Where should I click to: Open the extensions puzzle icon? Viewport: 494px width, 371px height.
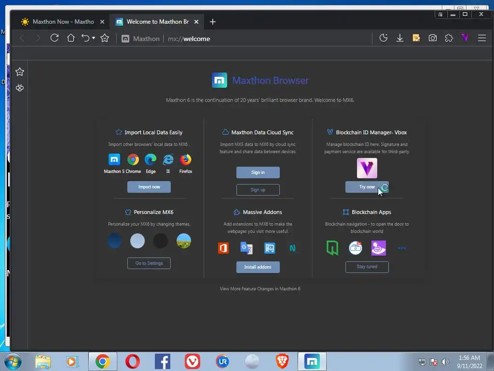[x=449, y=38]
